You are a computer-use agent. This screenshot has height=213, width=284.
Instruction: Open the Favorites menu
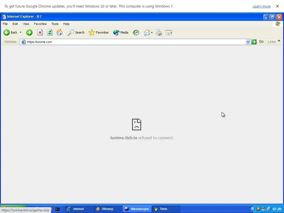(x=40, y=24)
